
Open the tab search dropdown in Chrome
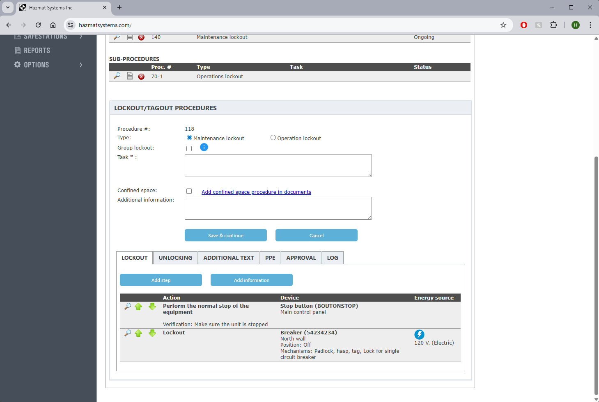coord(8,7)
